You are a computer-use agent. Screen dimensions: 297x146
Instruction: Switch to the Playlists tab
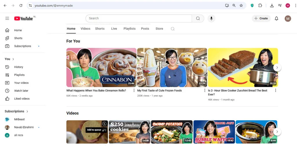click(x=129, y=29)
